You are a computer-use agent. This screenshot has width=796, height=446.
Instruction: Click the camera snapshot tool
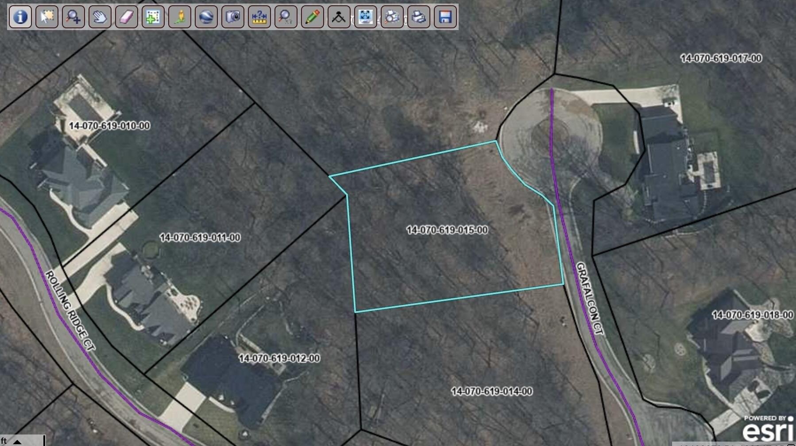pyautogui.click(x=233, y=17)
